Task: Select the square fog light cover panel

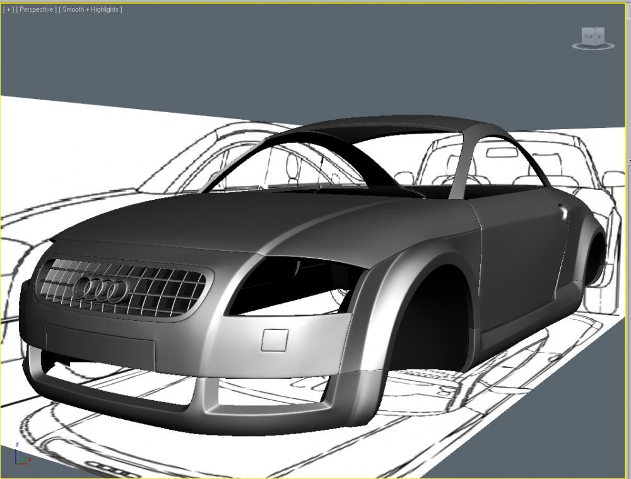Action: point(275,340)
